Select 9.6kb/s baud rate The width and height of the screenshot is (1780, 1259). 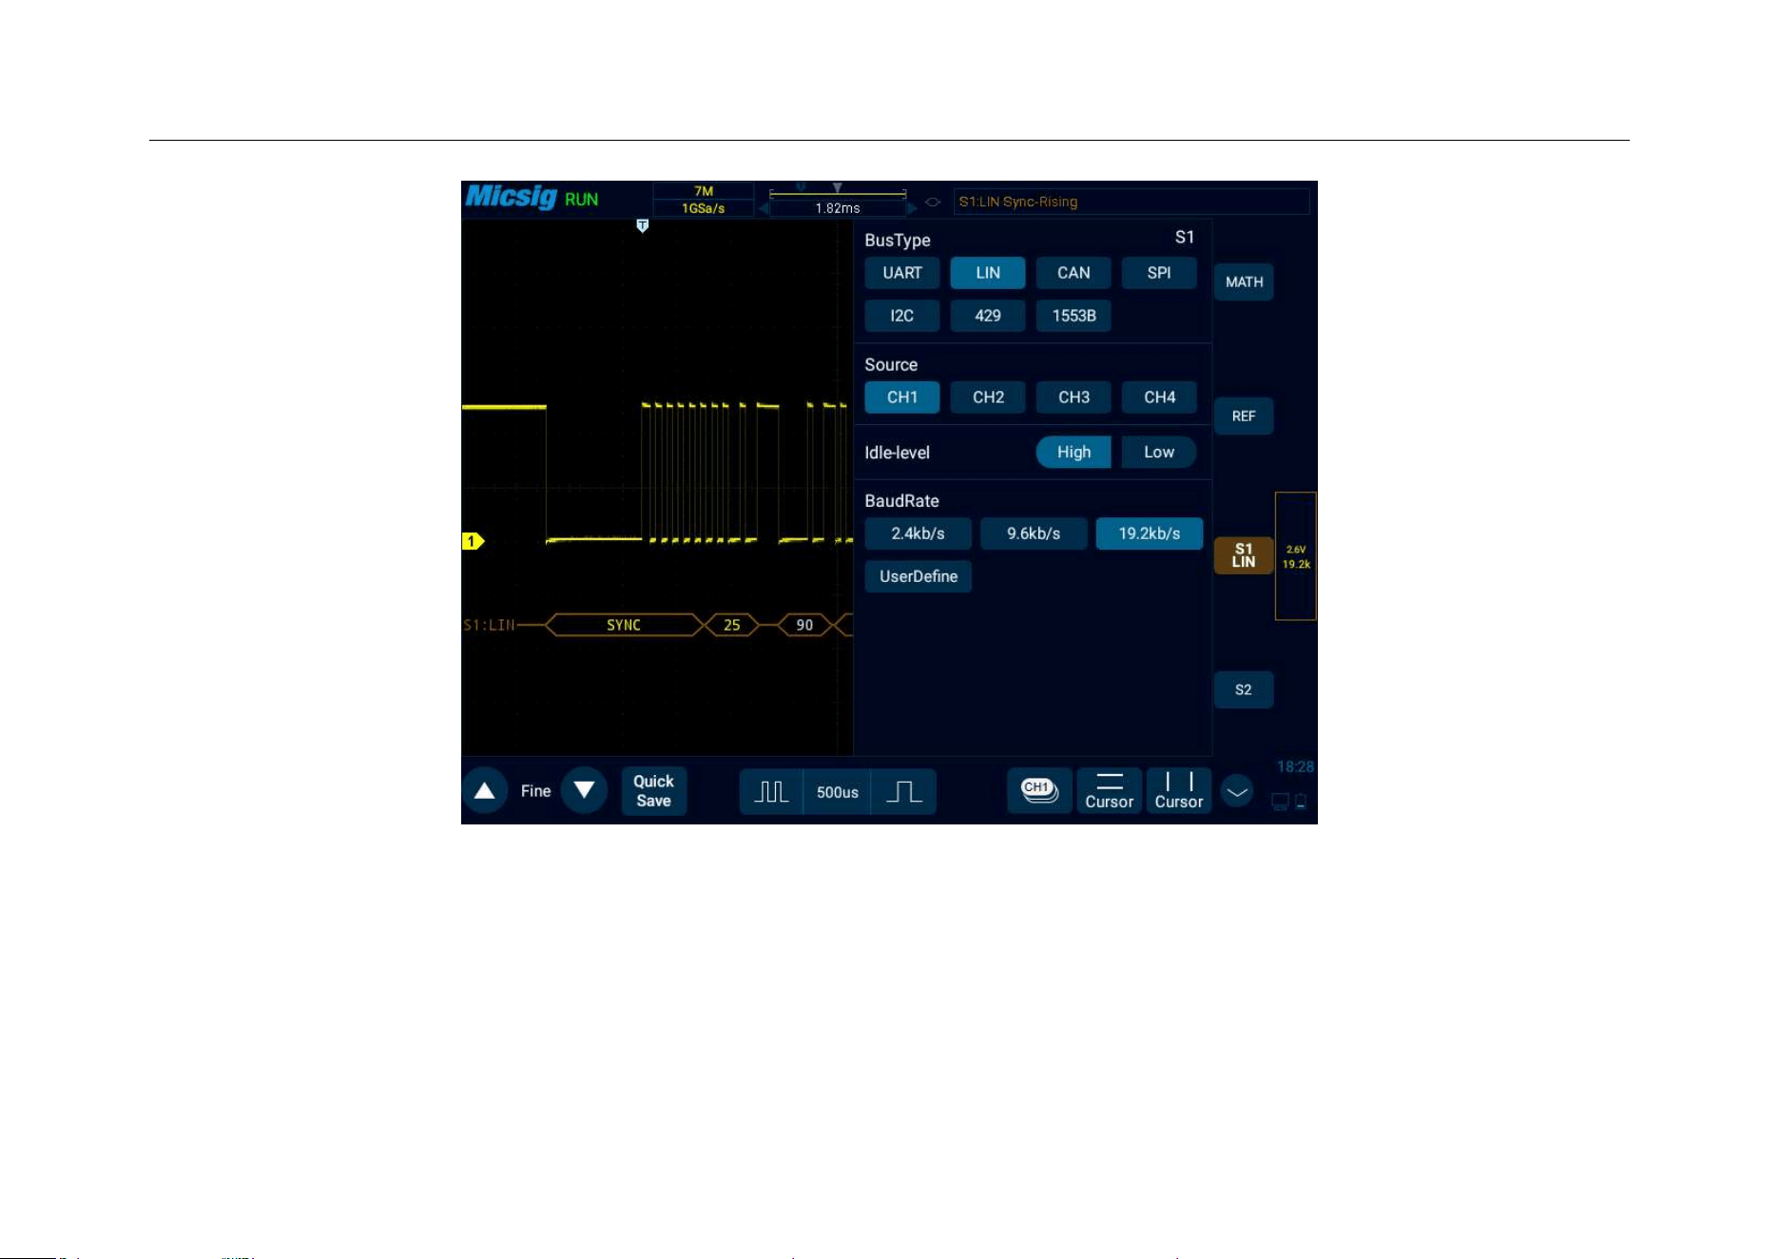1034,533
